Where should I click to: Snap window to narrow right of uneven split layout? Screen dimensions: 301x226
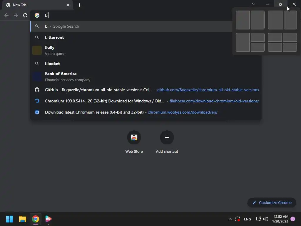[x=291, y=20]
